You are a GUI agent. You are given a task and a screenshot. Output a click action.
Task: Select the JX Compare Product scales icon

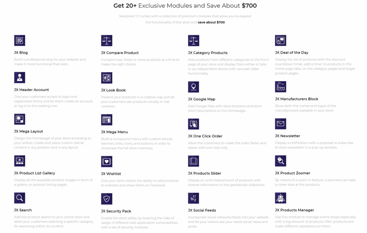tap(107, 41)
